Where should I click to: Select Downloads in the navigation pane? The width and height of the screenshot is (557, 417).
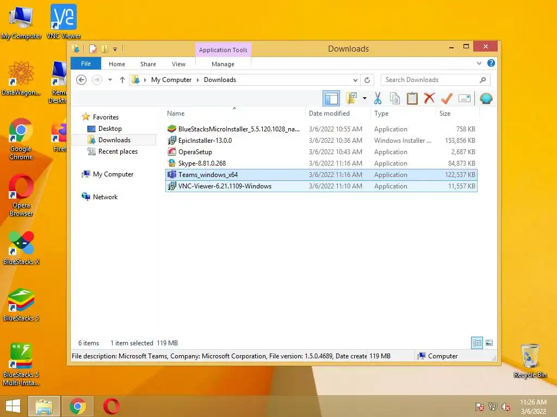tap(114, 140)
